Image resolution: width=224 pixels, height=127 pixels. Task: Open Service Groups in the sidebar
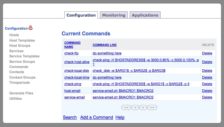pos(22,61)
